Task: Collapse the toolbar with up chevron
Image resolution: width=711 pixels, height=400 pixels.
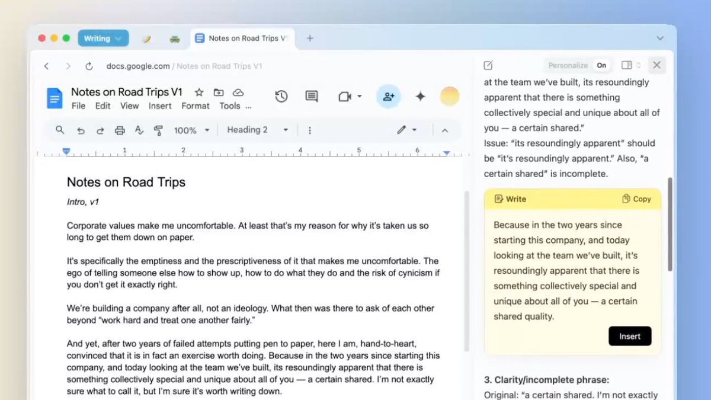Action: (x=445, y=130)
